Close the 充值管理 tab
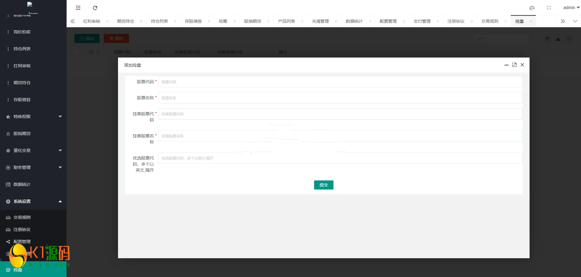The image size is (581, 277). 336,21
